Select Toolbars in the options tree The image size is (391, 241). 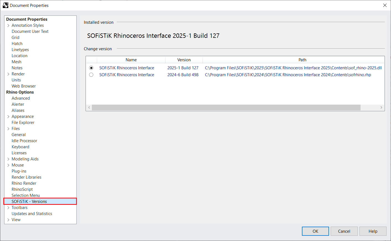coord(20,208)
